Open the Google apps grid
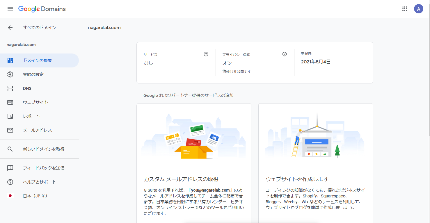Viewport: 430px width, 223px height. click(405, 9)
